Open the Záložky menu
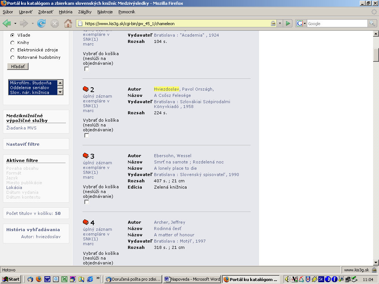Image resolution: width=379 pixels, height=284 pixels. pyautogui.click(x=85, y=12)
